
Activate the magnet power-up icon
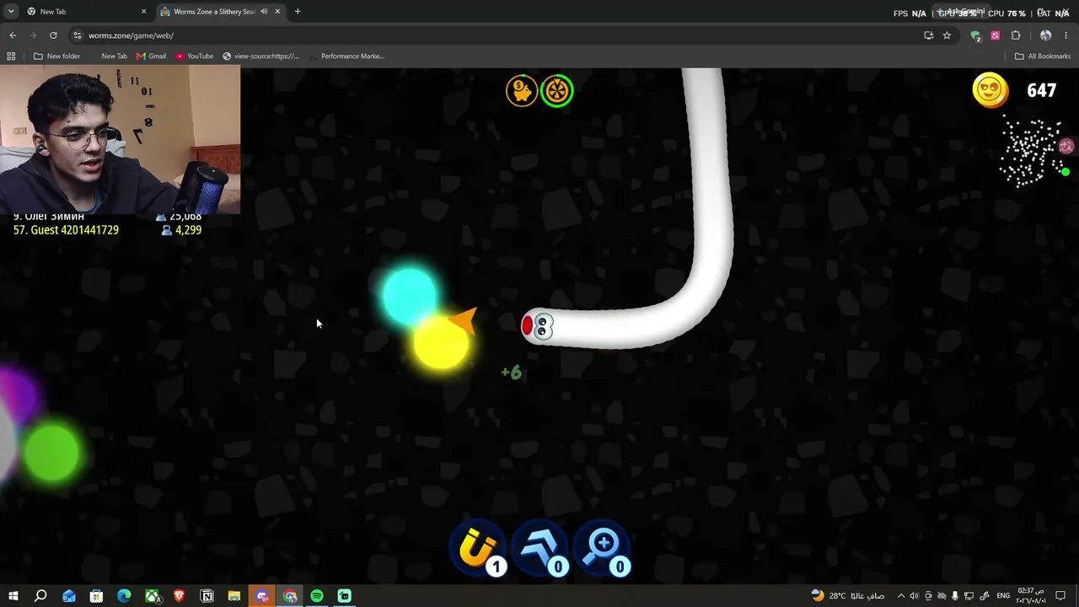[478, 550]
